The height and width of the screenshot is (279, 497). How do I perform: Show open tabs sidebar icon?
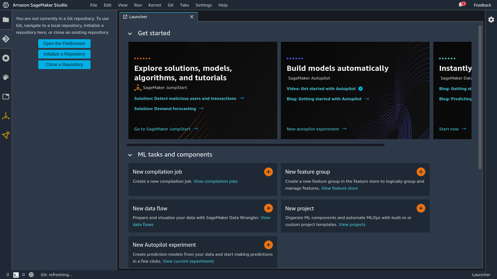6,97
